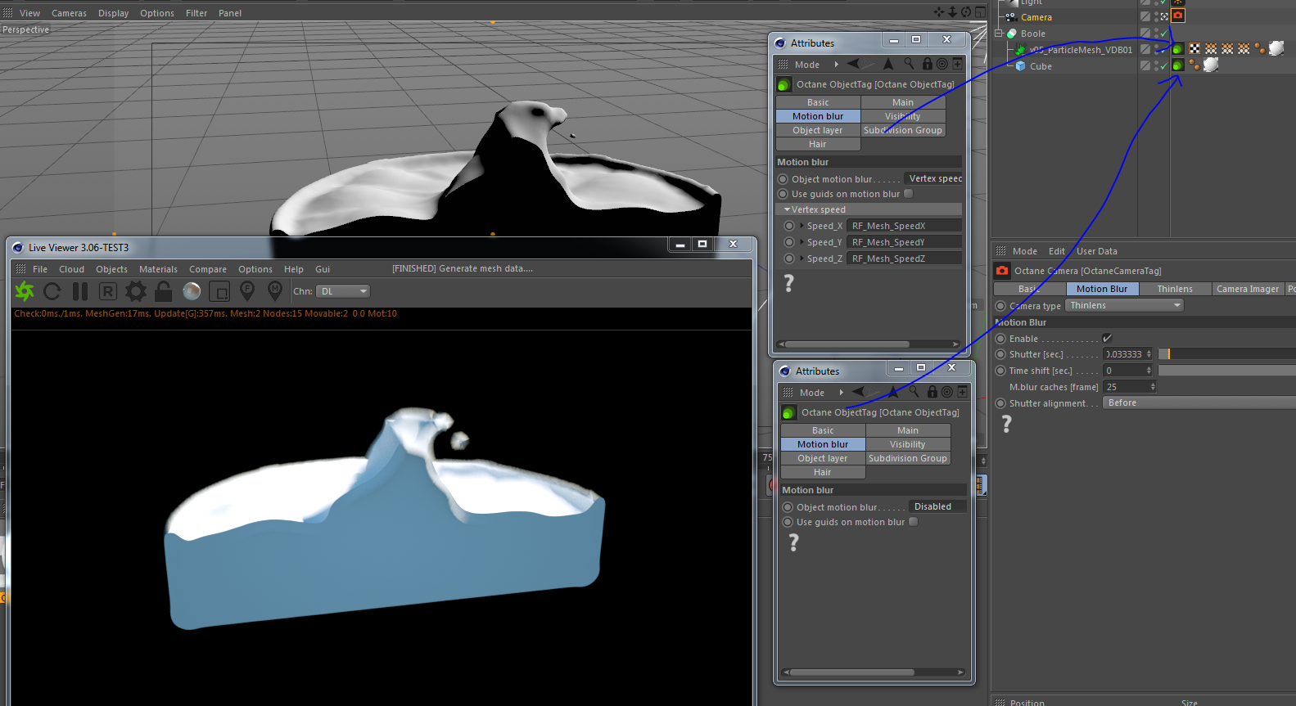Open Hair tab in lower Attributes window
The width and height of the screenshot is (1296, 706).
(823, 472)
